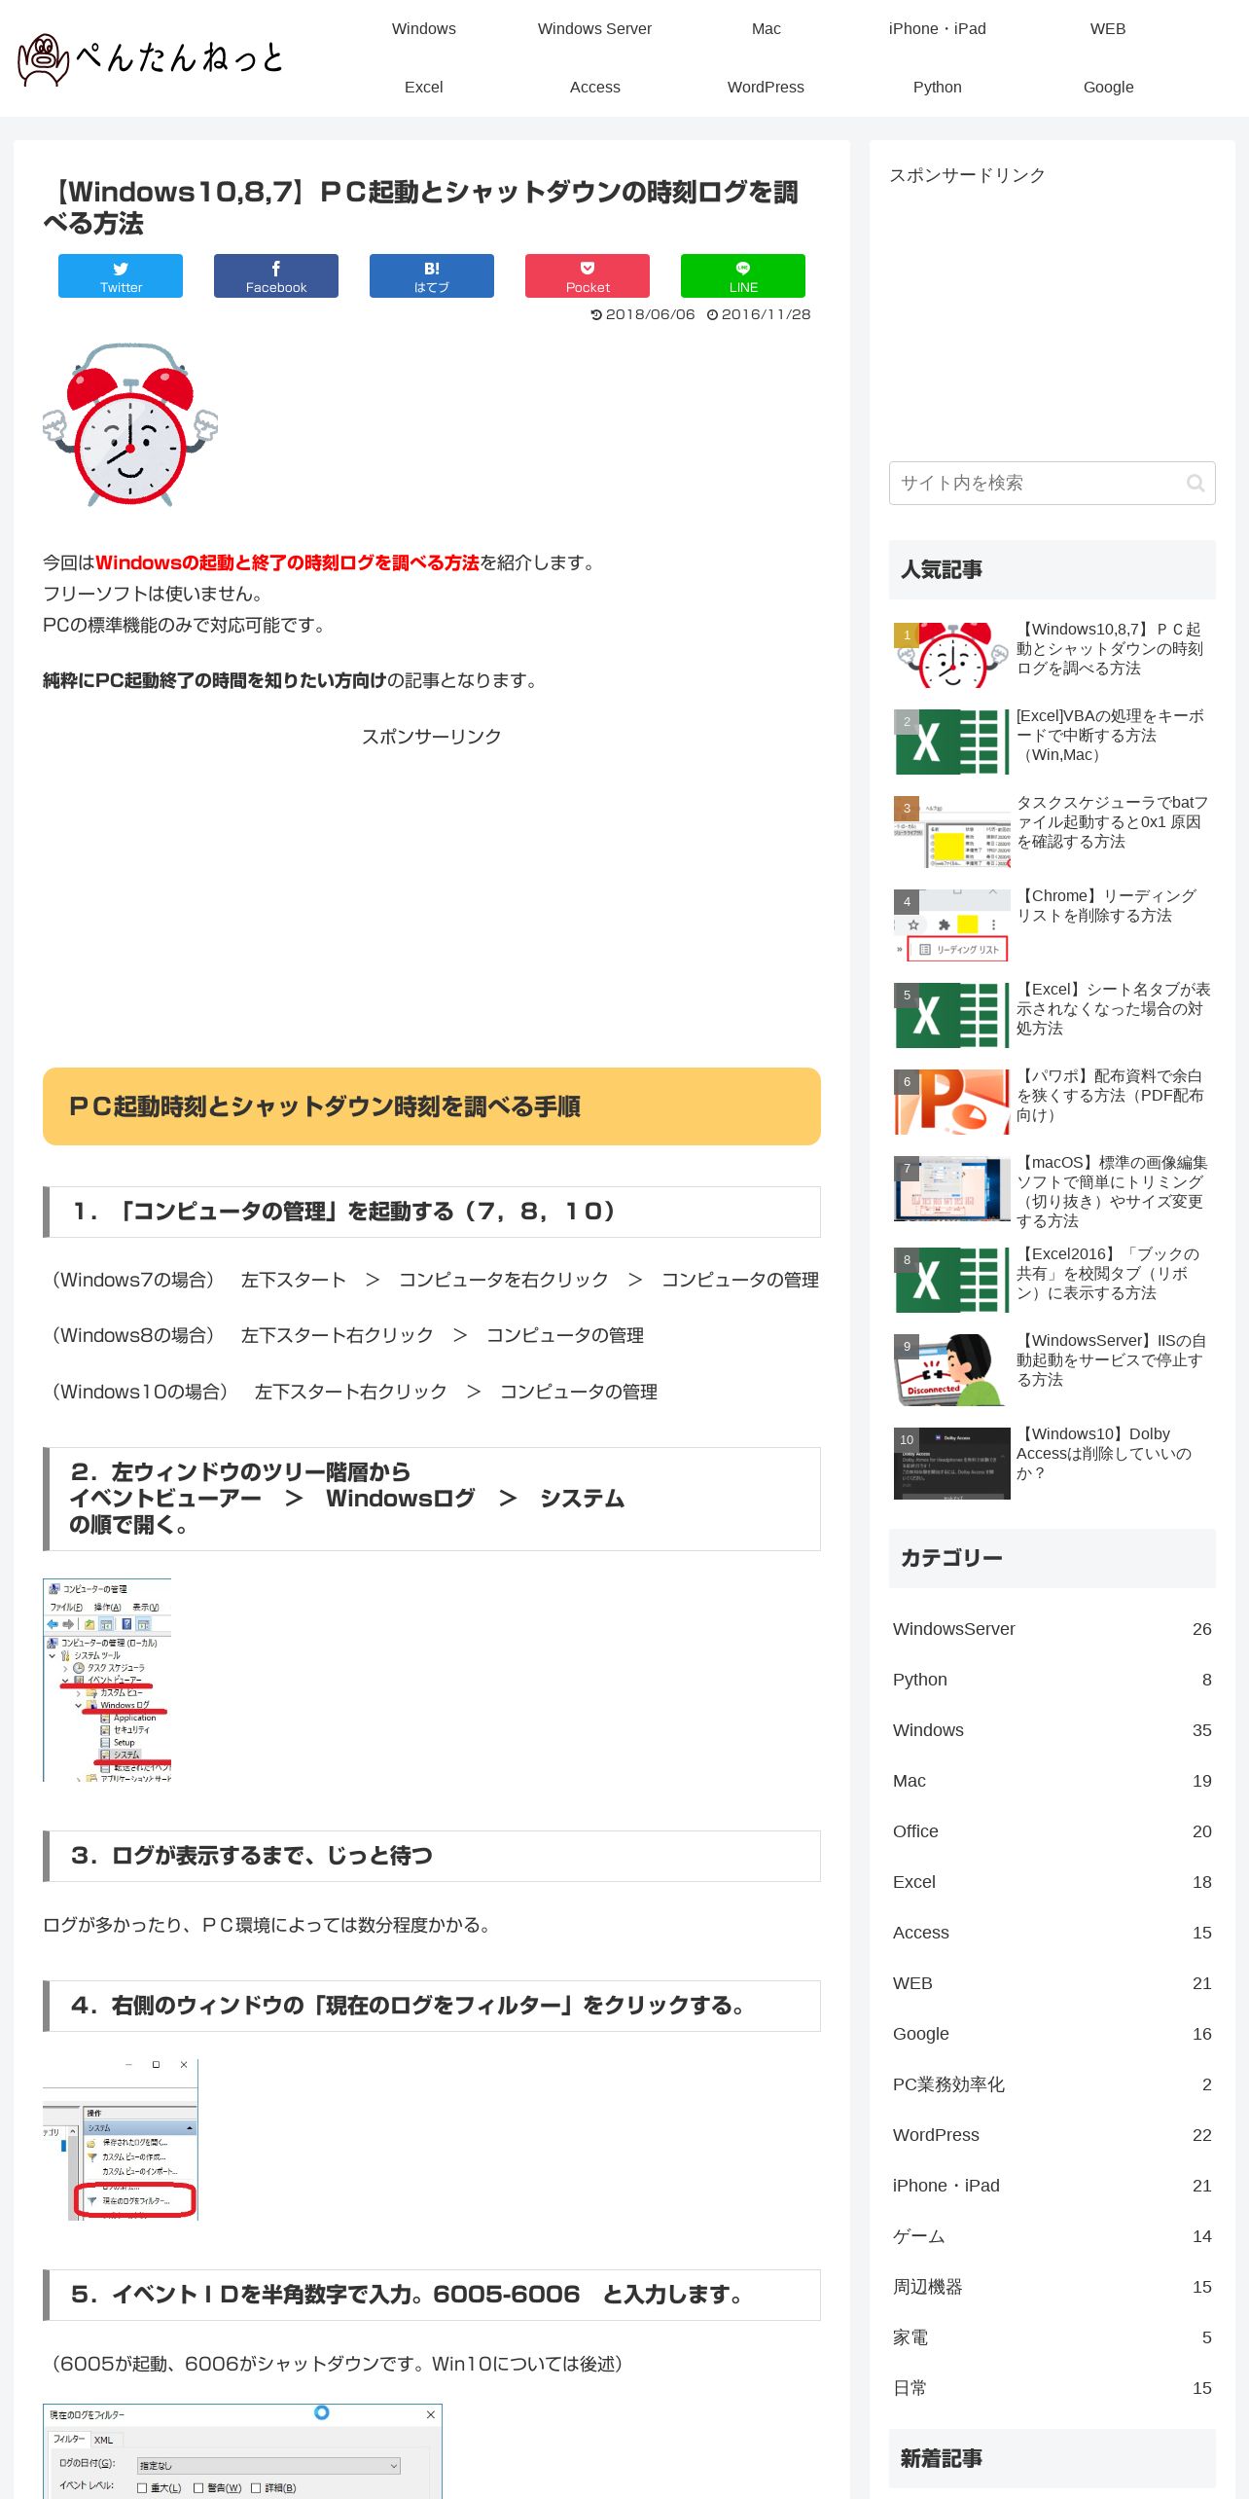Click the filter dialog screenshot image
The width and height of the screenshot is (1249, 2499).
(x=242, y=2451)
